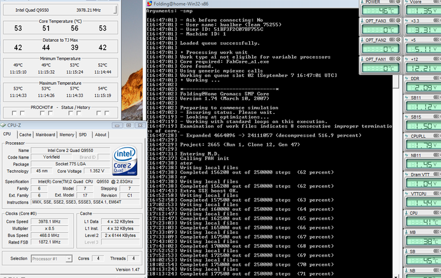Click the lightning icon beside DDR voltage

tap(407, 79)
